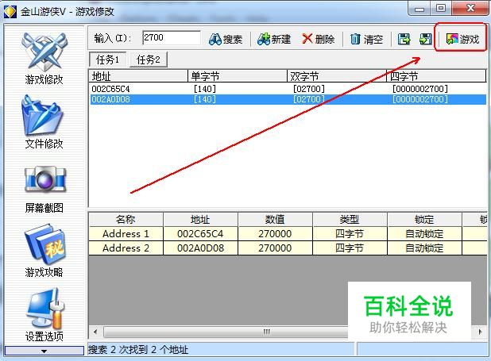Select the Address 1 name cell
This screenshot has height=361, width=491.
[126, 234]
